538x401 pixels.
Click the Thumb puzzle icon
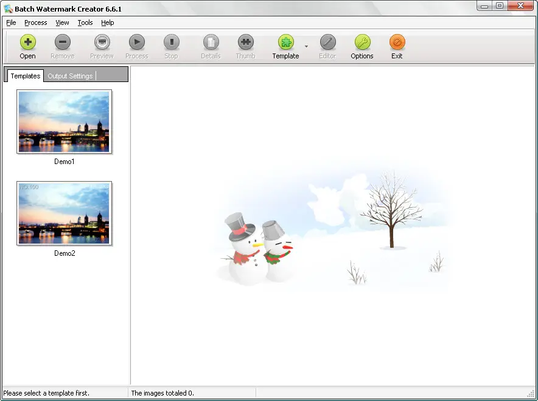coord(246,42)
